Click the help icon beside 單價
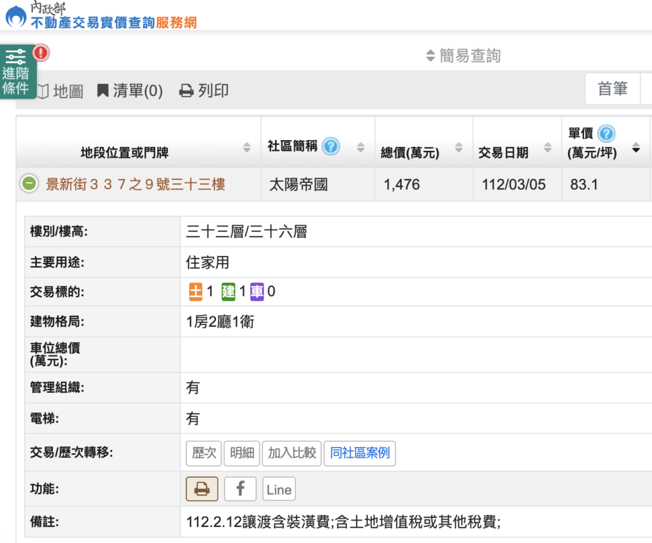Screen dimensions: 652x543 pos(606,134)
